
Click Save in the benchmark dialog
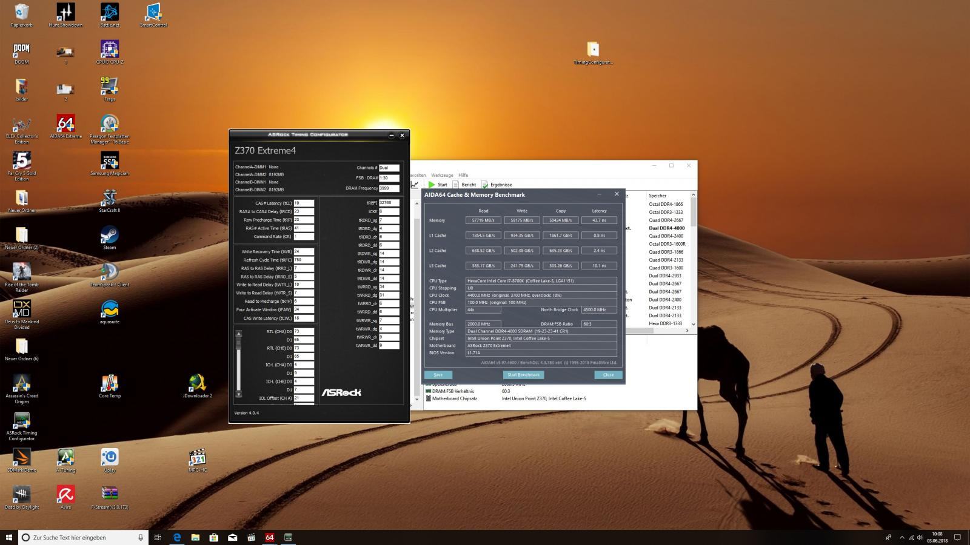pos(438,375)
